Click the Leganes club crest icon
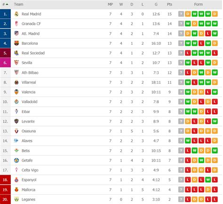 pos(16,199)
